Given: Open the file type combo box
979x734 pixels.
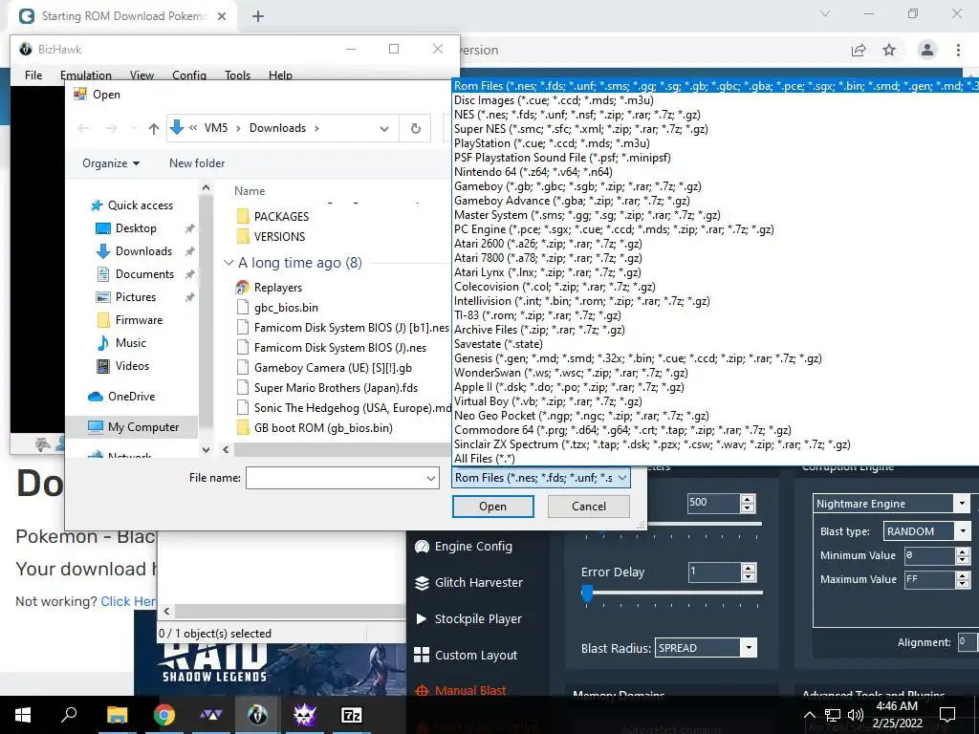Looking at the screenshot, I should [x=541, y=478].
